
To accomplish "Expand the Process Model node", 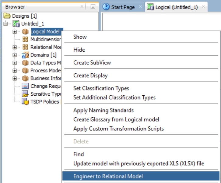I will point(14,71).
